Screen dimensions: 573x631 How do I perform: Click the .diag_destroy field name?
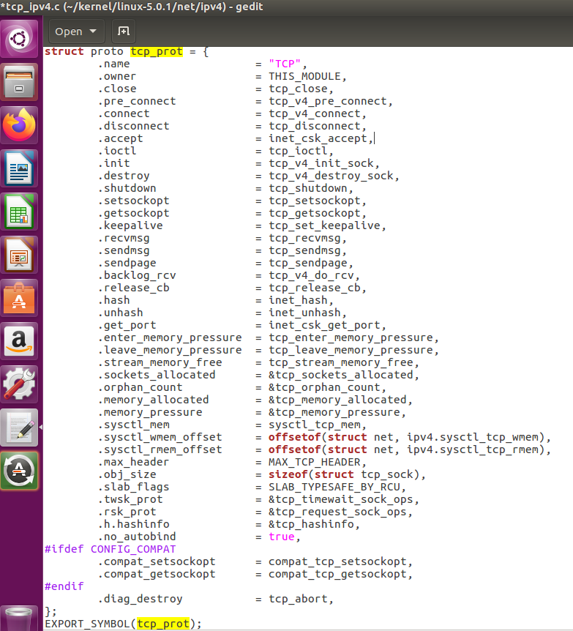pyautogui.click(x=140, y=600)
